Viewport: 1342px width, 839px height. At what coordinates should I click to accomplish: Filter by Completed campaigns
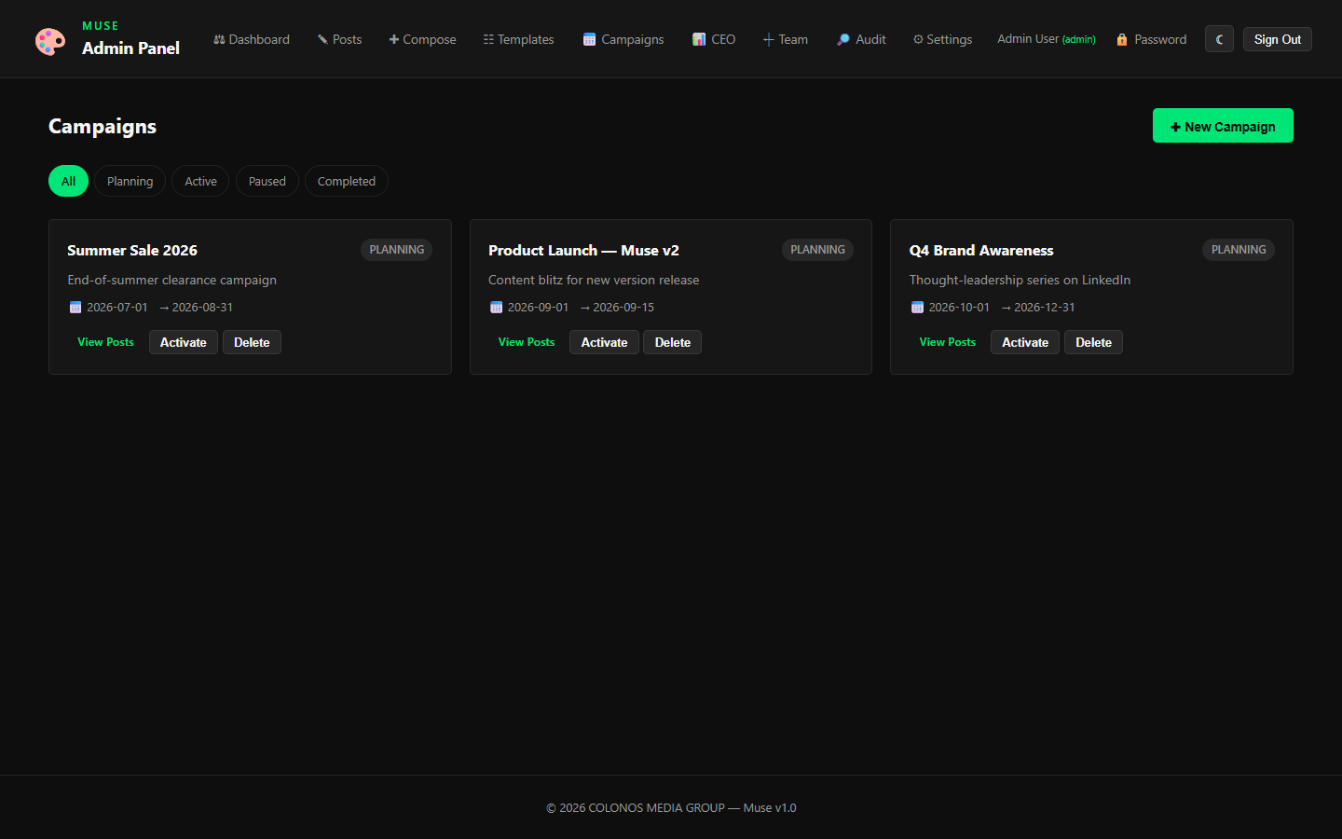click(347, 181)
